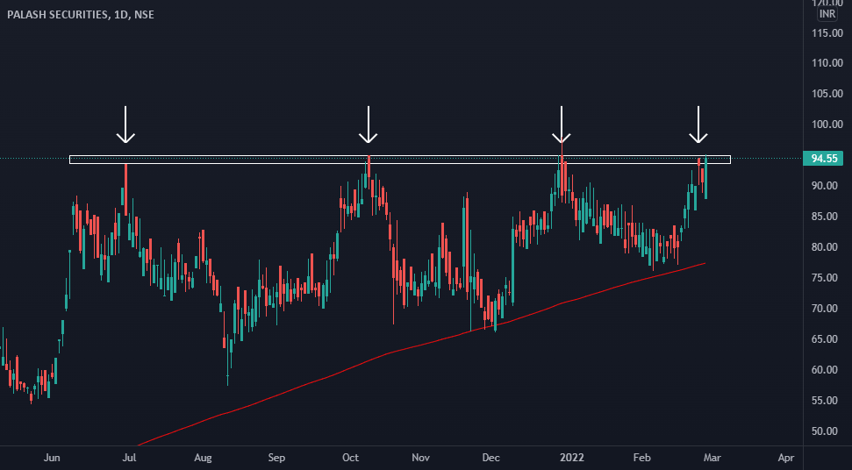Click the Feb label on time axis
This screenshot has width=852, height=470.
coord(641,458)
